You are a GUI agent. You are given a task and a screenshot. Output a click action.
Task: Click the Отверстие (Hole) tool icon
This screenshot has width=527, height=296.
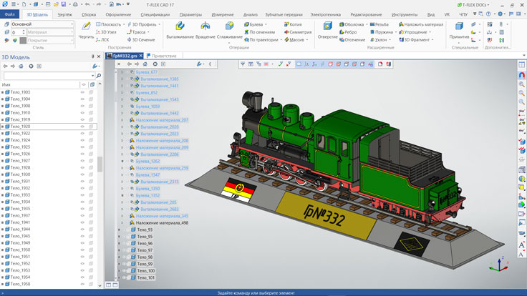click(x=327, y=26)
